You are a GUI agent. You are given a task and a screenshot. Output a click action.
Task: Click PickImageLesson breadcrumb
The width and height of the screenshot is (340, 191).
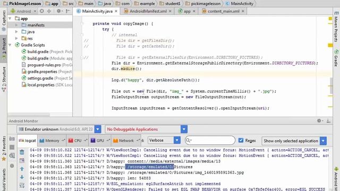[x=22, y=4]
